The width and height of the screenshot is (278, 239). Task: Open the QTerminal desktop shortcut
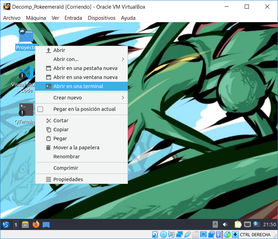pyautogui.click(x=26, y=109)
